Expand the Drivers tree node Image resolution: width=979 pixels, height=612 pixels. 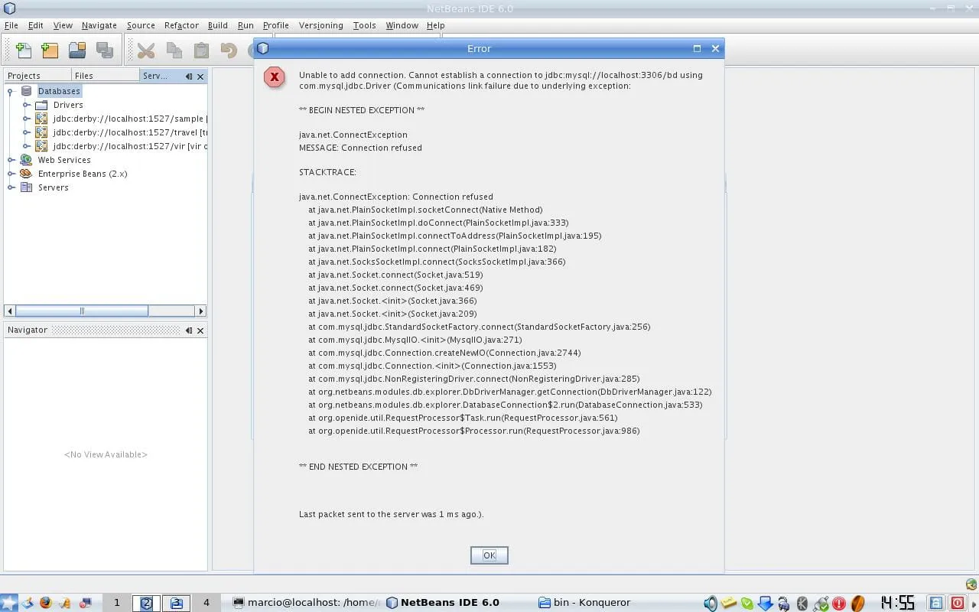coord(27,105)
